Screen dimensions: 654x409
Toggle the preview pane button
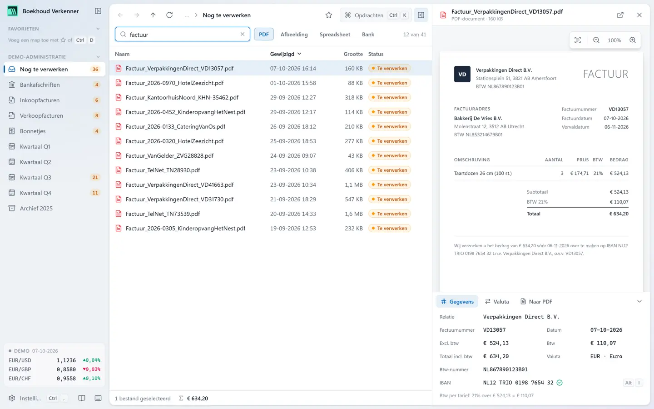(421, 15)
